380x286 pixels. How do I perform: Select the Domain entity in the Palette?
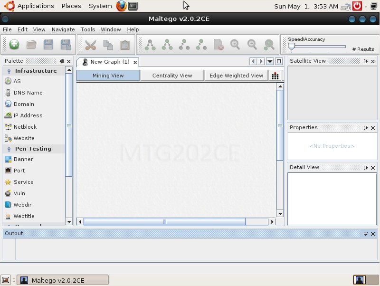[23, 104]
